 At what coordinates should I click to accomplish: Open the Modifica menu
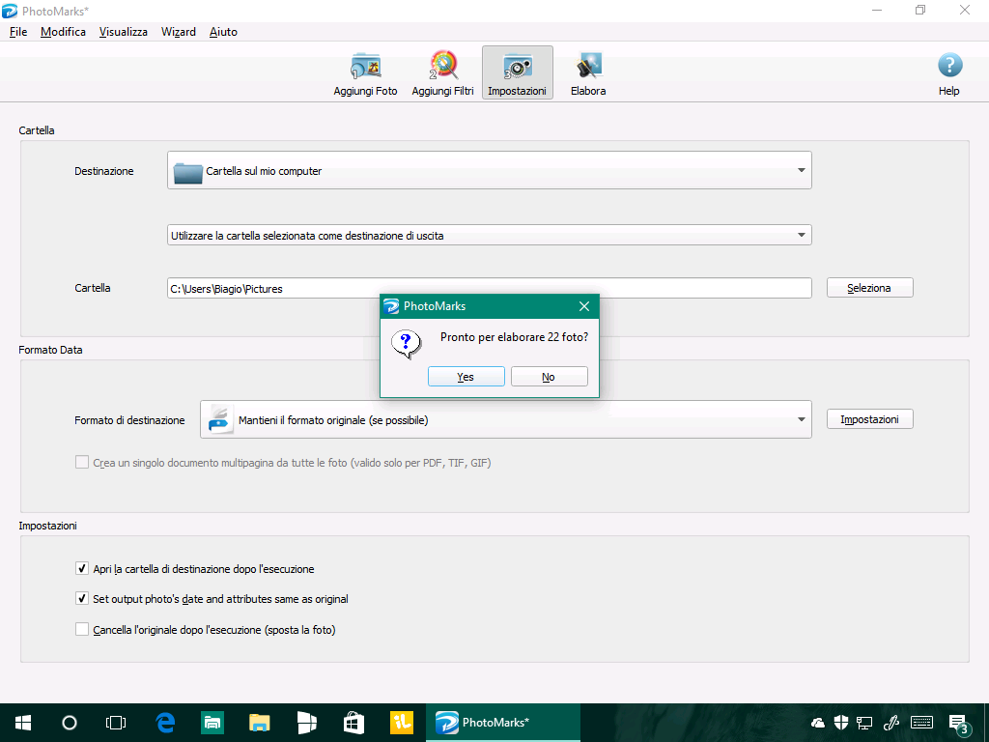point(63,32)
